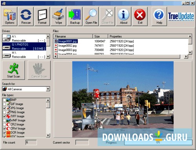Select the G:\ PHOTOS drive
This screenshot has width=196, height=150.
[x=24, y=46]
